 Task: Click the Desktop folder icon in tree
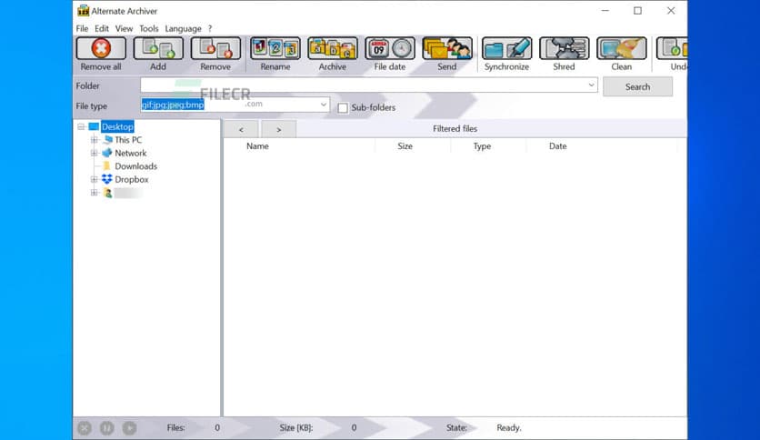tap(94, 126)
